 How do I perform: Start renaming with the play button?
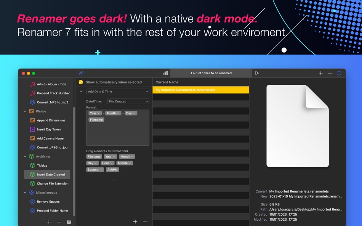point(257,73)
